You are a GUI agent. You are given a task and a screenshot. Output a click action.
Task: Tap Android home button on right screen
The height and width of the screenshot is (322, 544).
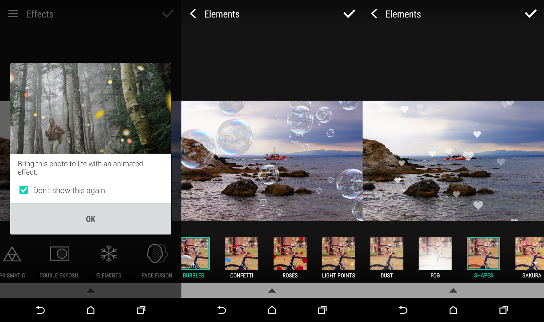[453, 310]
